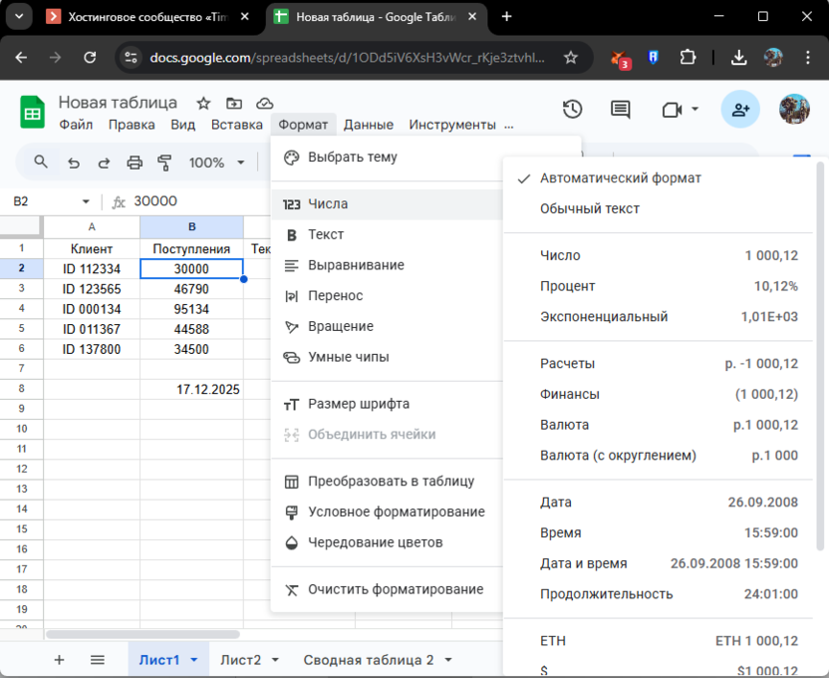Select checked Автоматический формат option
The width and height of the screenshot is (829, 678).
(x=620, y=177)
